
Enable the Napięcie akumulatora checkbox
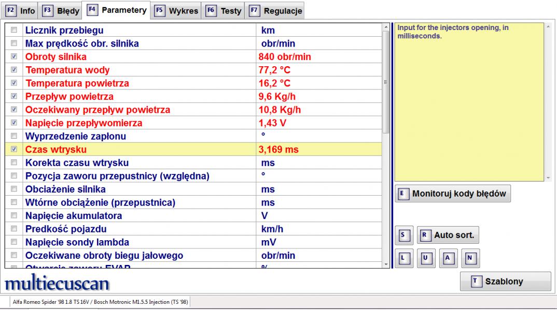14,215
